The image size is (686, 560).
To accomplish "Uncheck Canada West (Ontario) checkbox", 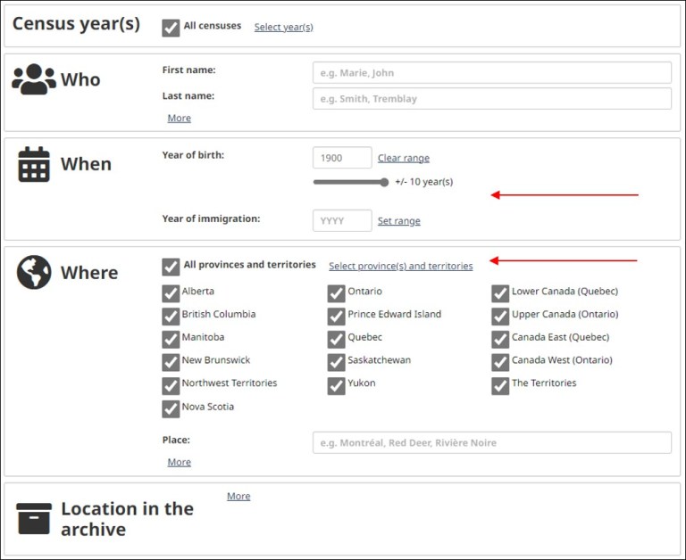I will click(x=500, y=363).
